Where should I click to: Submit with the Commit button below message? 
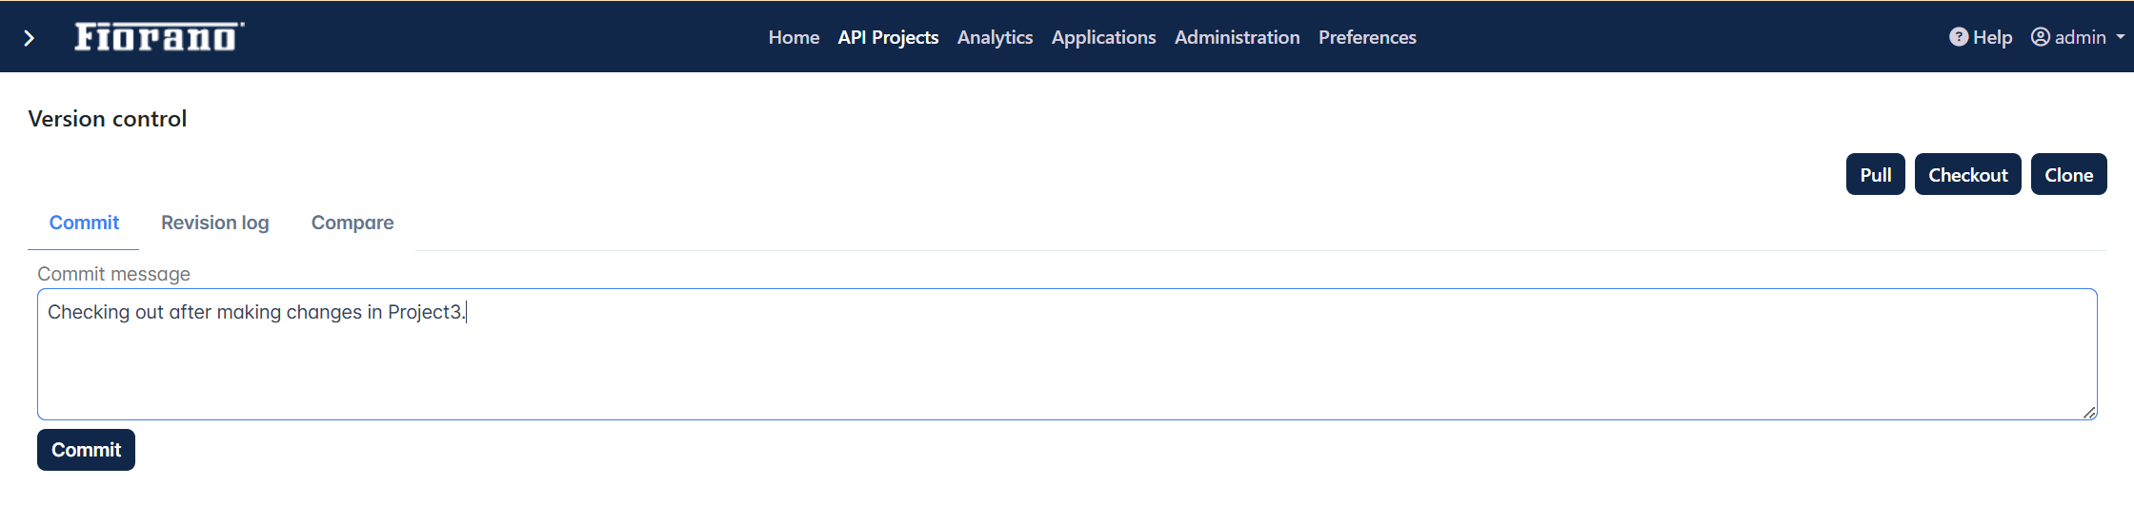click(x=86, y=450)
